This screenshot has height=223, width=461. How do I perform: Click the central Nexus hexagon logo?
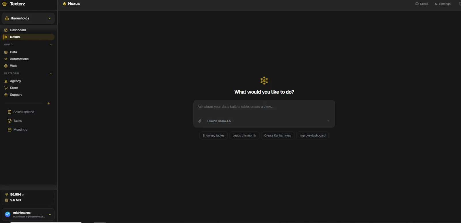(264, 80)
